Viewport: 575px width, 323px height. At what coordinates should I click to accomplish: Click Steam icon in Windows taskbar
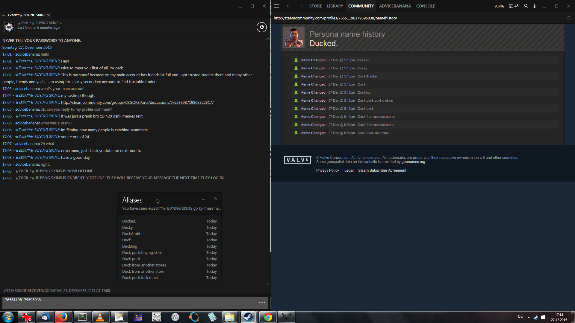click(248, 317)
